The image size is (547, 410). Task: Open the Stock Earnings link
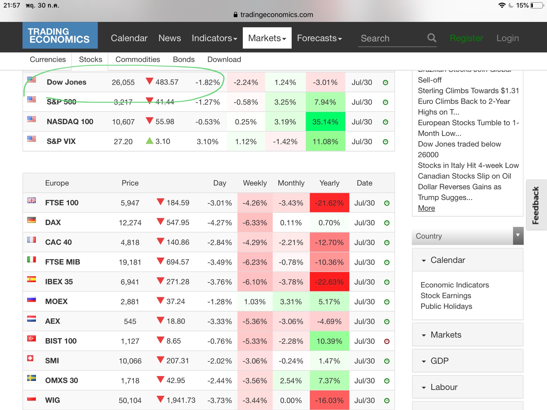click(x=446, y=296)
